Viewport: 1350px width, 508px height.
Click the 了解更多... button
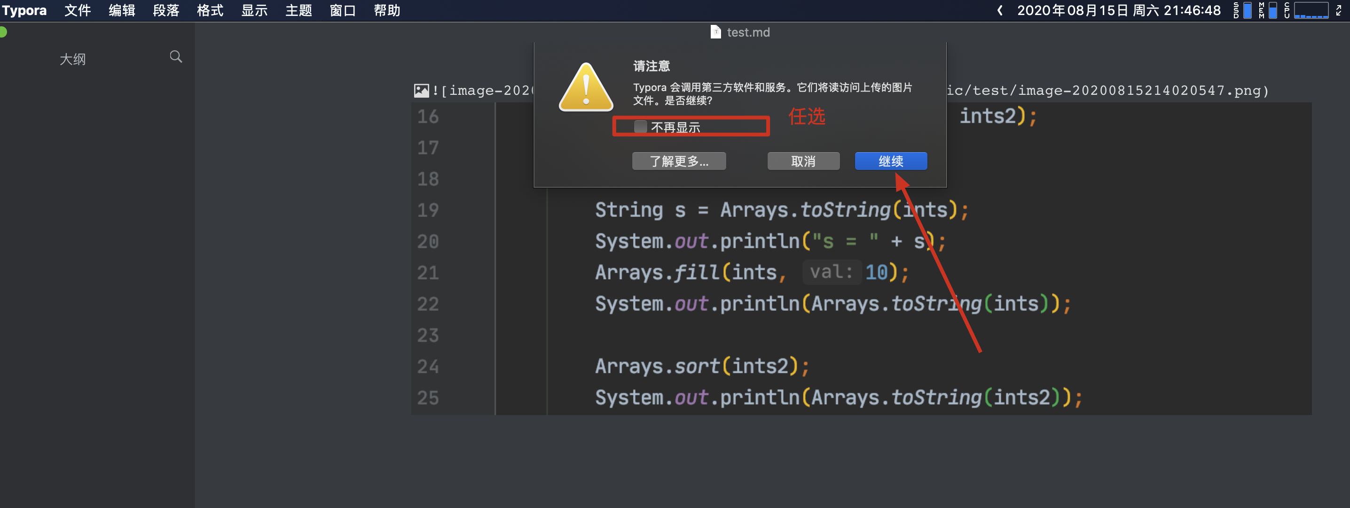[x=678, y=162]
